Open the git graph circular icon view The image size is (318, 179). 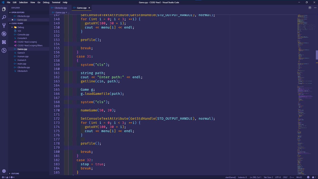pos(4,50)
